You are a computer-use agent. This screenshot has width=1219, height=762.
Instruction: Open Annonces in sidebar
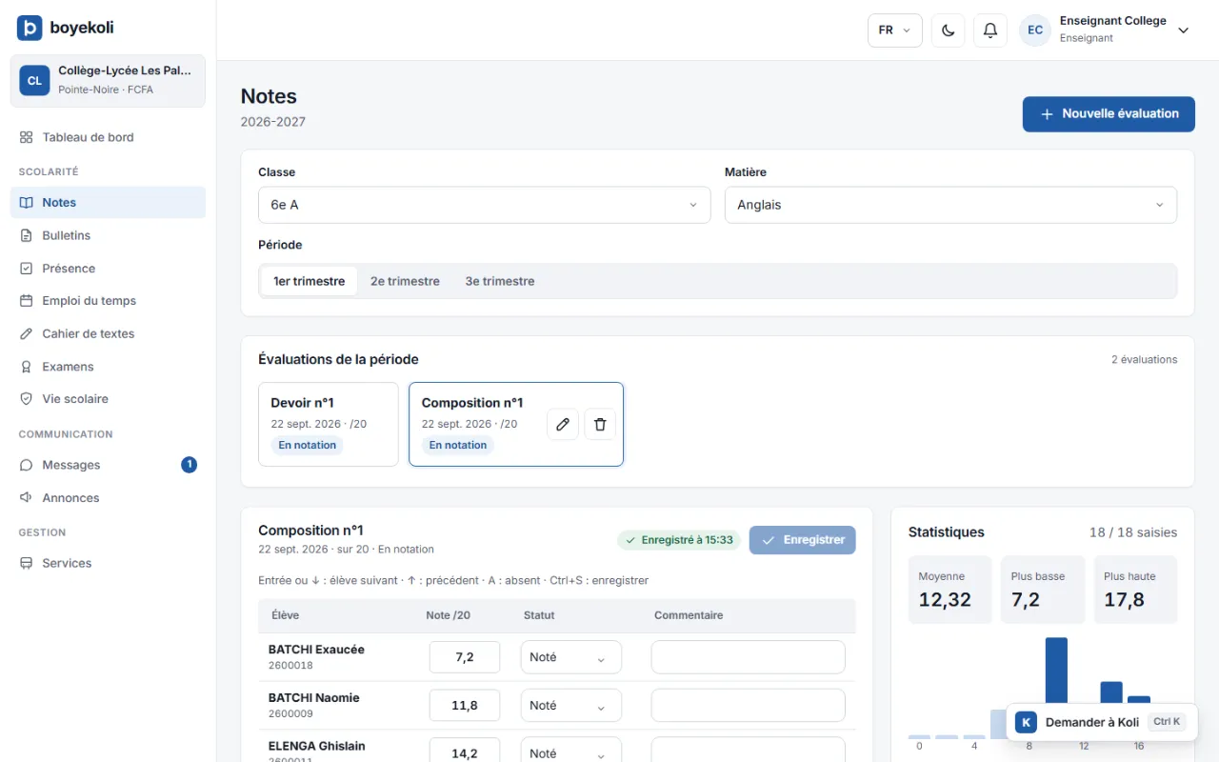click(x=108, y=498)
